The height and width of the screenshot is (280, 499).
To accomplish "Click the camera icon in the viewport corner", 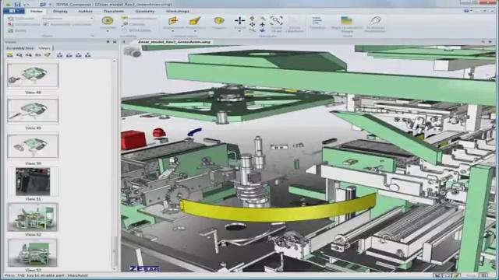I will (x=132, y=52).
